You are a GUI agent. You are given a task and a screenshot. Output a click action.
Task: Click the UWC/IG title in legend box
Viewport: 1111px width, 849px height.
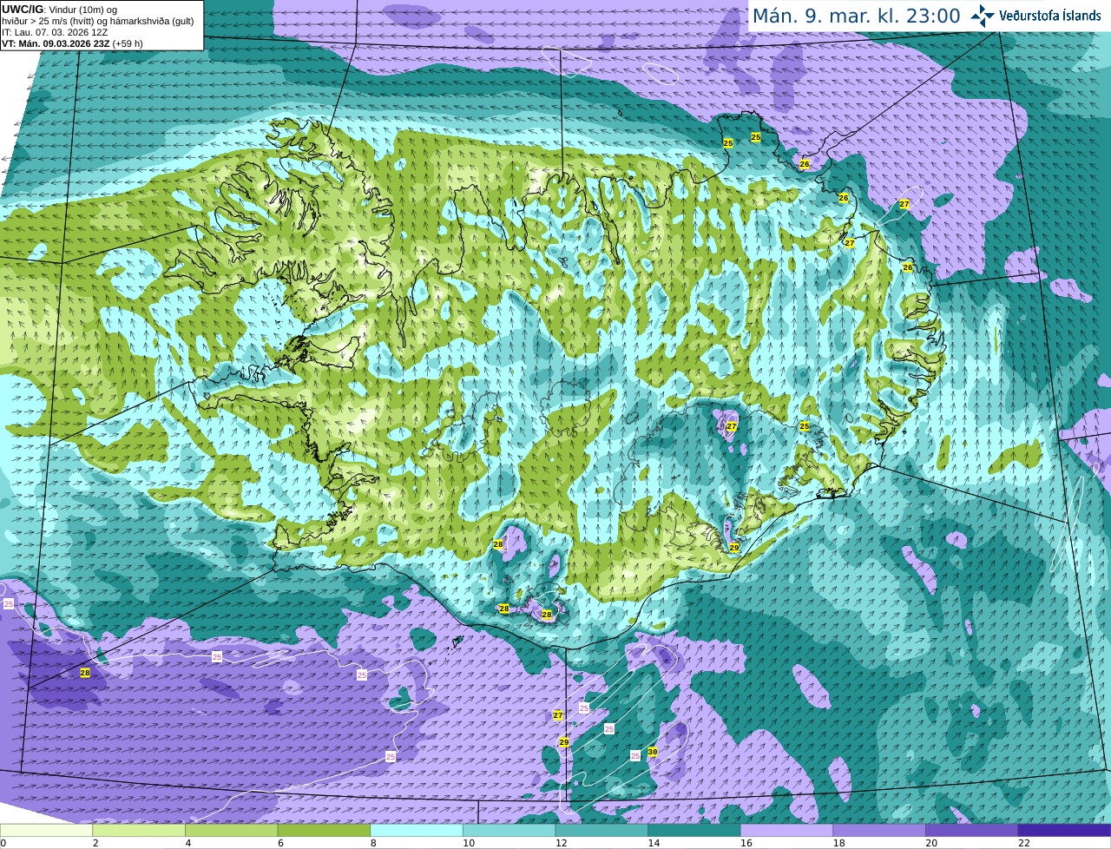coord(21,9)
